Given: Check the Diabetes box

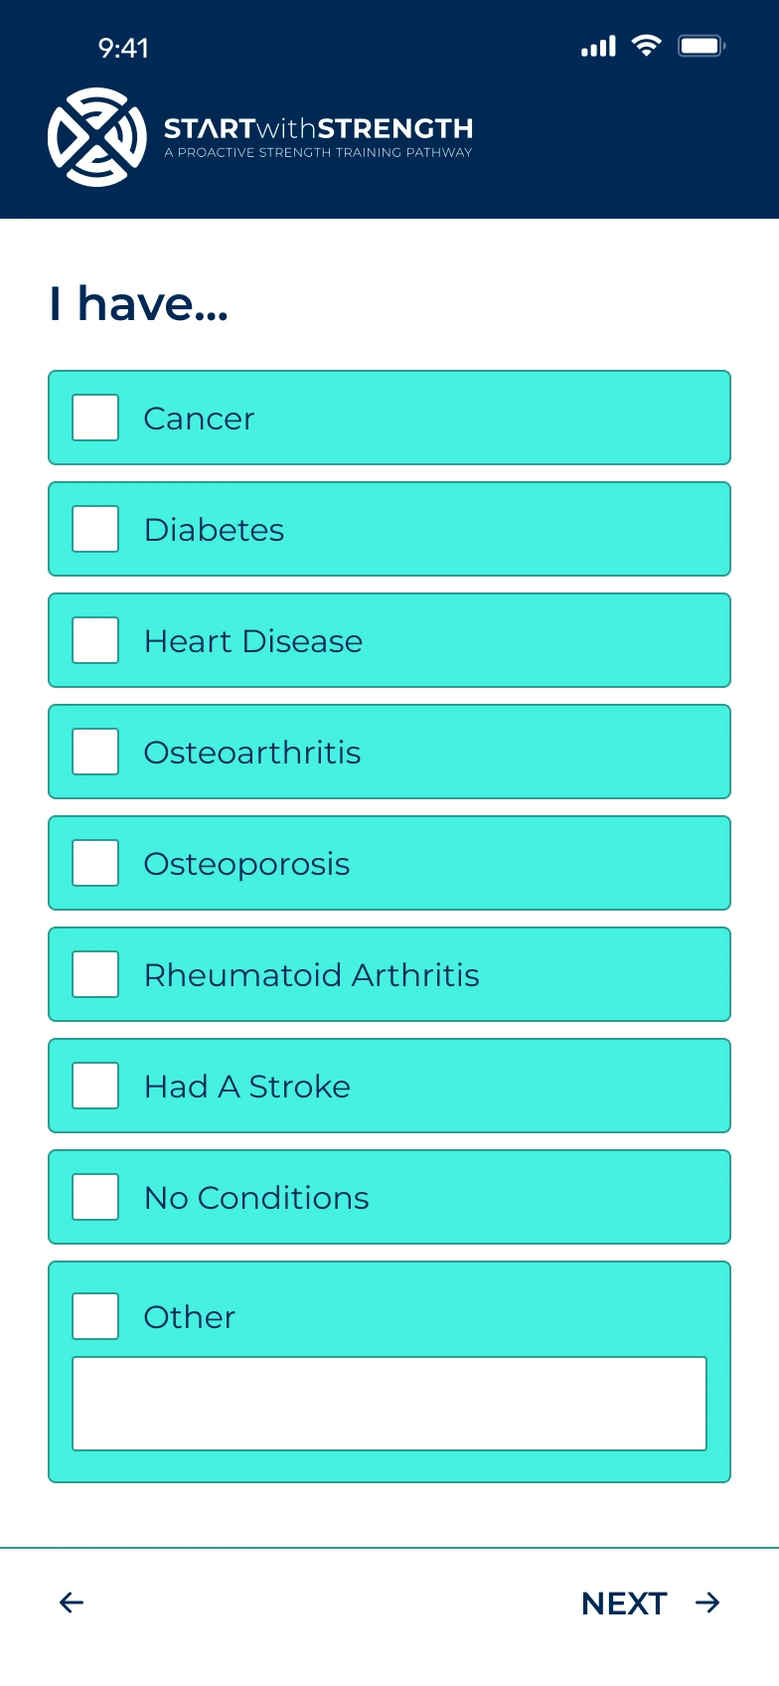Looking at the screenshot, I should [95, 529].
